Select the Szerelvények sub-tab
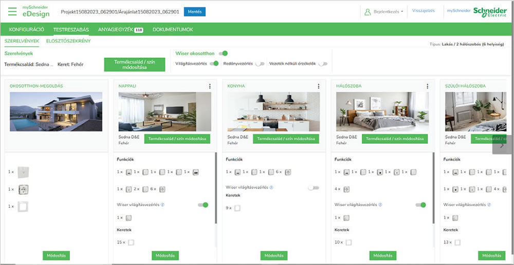 click(x=22, y=41)
